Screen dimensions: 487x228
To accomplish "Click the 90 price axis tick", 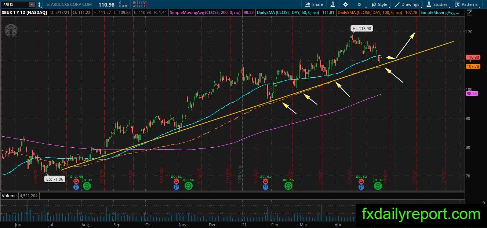I will pyautogui.click(x=468, y=118).
